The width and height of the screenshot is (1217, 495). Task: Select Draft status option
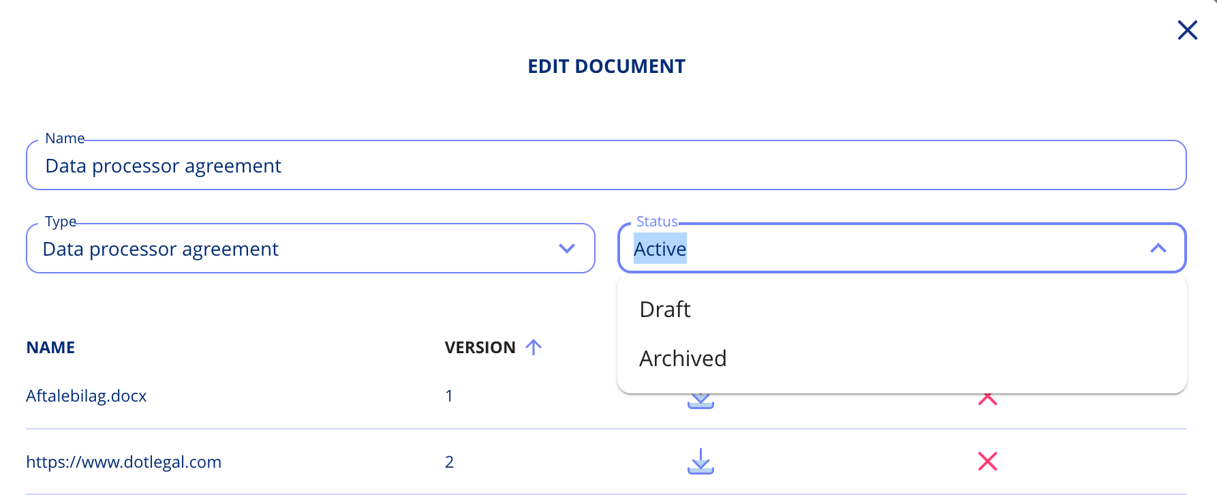click(x=902, y=310)
